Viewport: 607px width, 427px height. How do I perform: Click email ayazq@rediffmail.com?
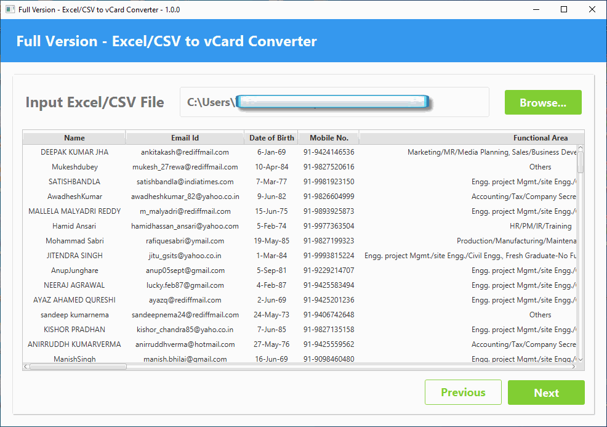(185, 300)
